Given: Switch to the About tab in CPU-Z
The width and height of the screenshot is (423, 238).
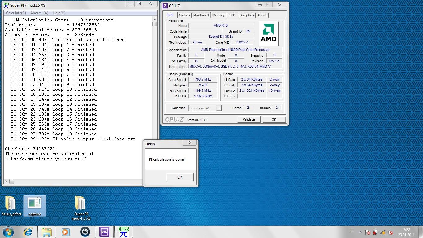Looking at the screenshot, I should pyautogui.click(x=262, y=15).
